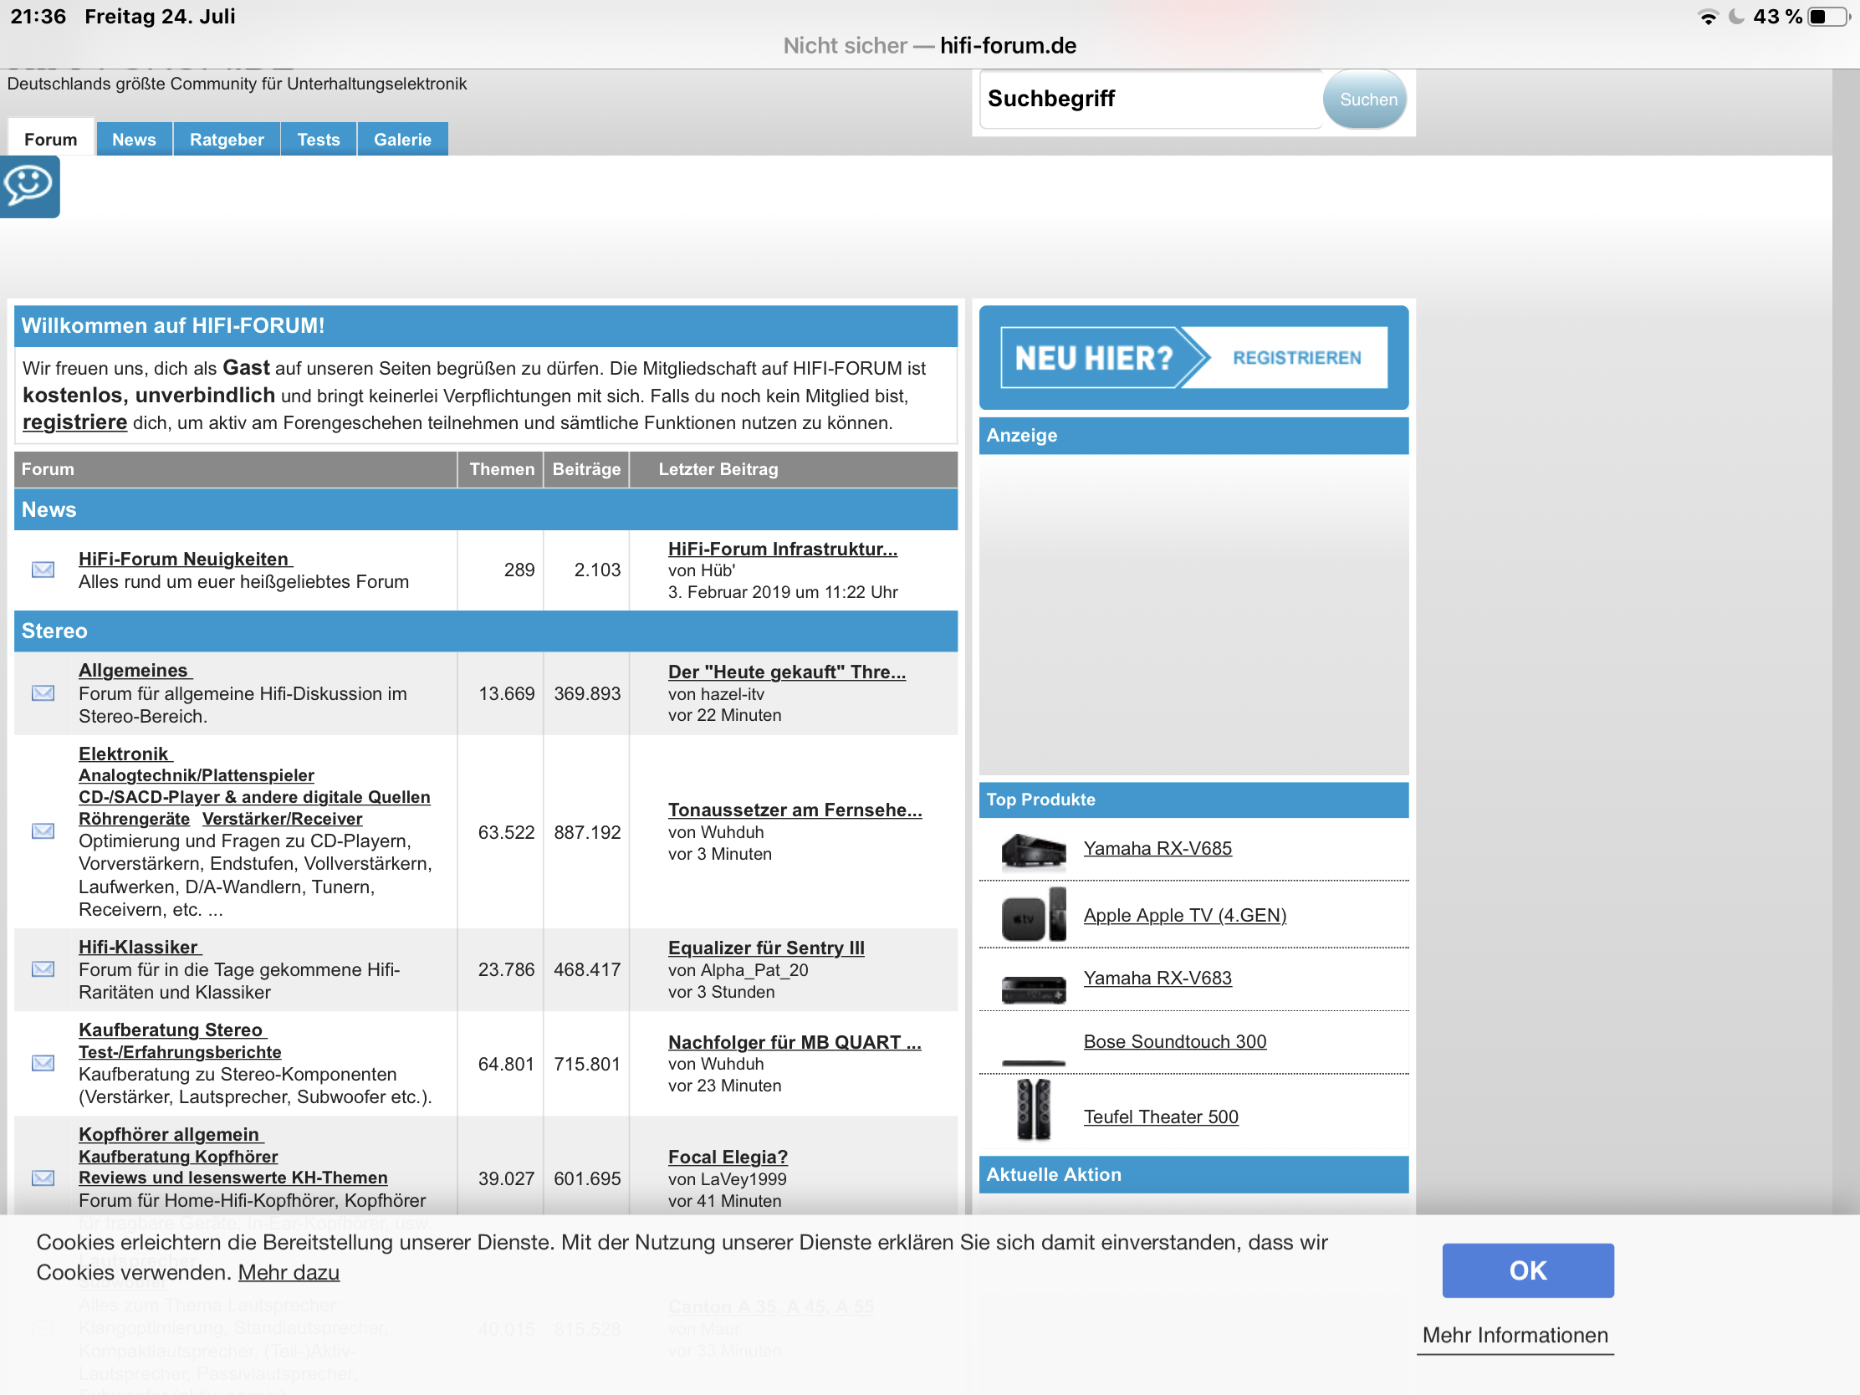
Task: Open the Bose Soundtouch 300 link
Action: (1175, 1041)
